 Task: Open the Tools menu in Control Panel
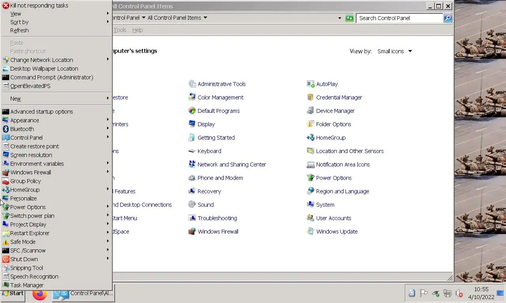(x=120, y=30)
